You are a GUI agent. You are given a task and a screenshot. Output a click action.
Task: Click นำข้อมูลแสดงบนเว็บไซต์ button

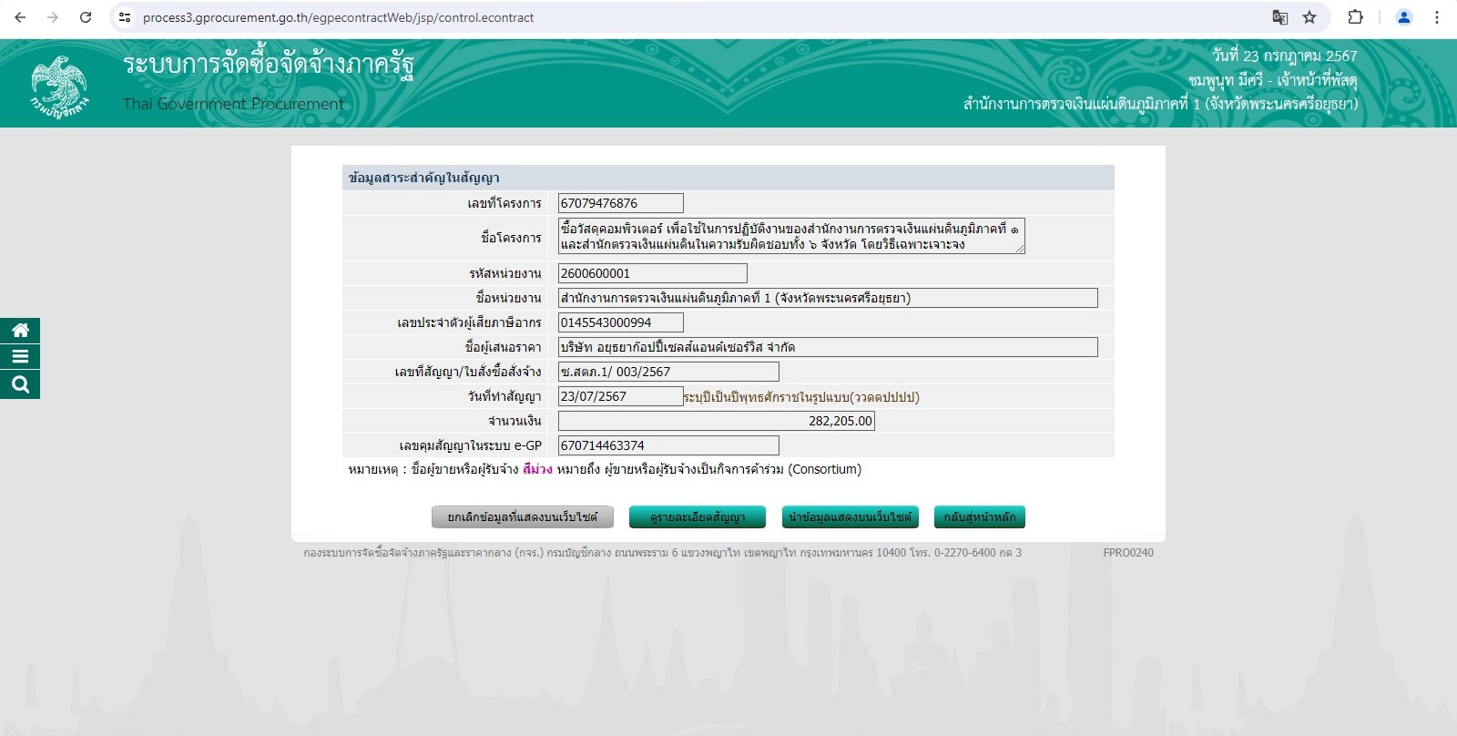click(x=850, y=517)
